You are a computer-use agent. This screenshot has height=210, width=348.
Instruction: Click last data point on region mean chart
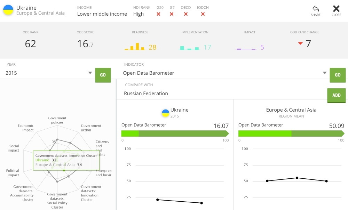tap(326, 181)
